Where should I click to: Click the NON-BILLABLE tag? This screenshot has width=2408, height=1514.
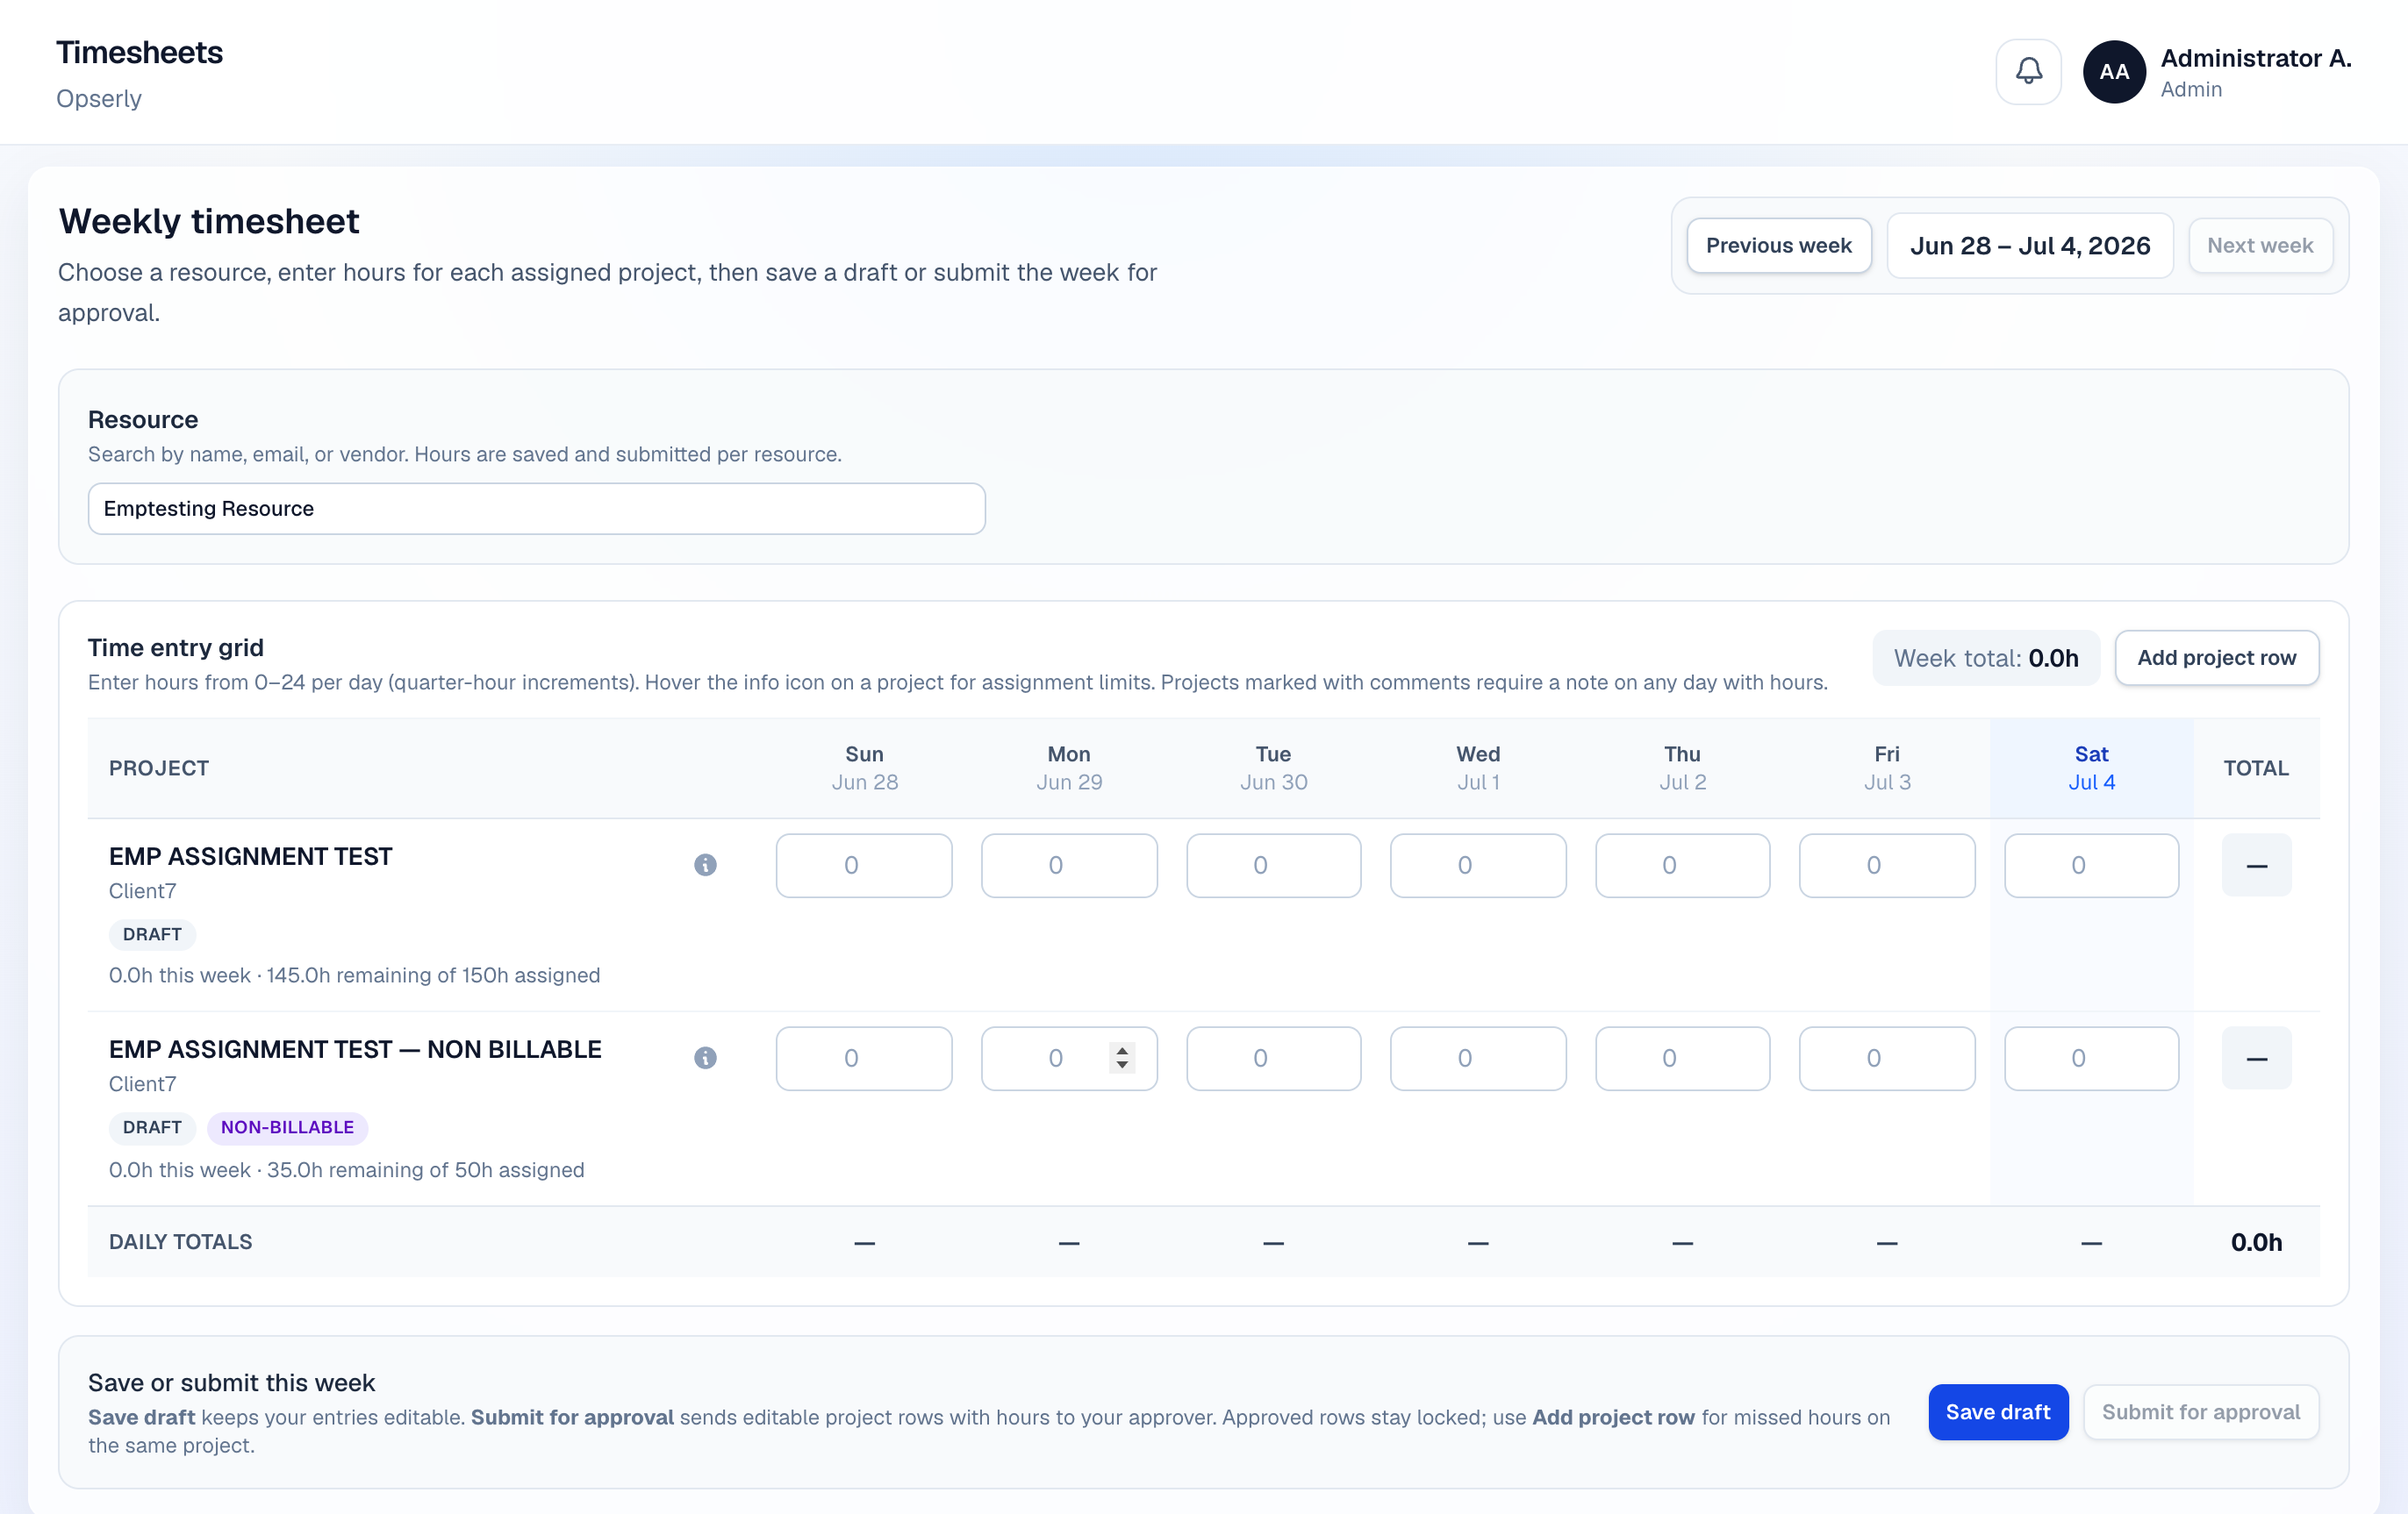[x=287, y=1127]
